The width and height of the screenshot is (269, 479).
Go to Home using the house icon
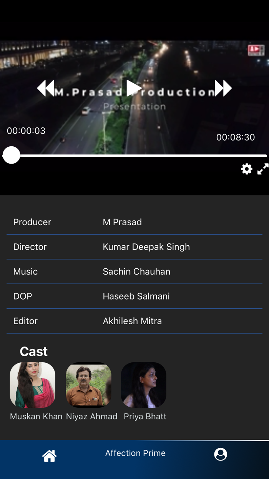[49, 456]
